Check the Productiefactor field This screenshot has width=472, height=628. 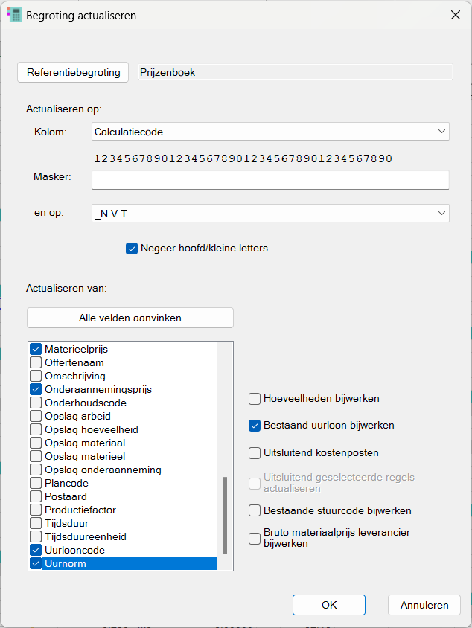point(36,510)
